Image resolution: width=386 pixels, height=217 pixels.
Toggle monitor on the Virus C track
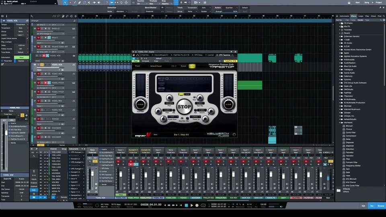click(49, 38)
